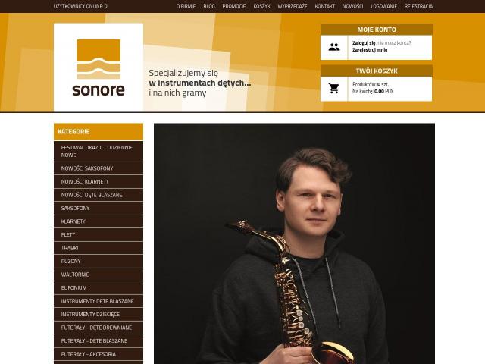Open the BLOG page in top navigation
The image size is (485, 364).
point(209,6)
